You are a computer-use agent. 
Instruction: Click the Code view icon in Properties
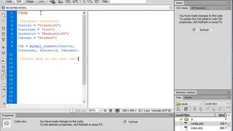[x=7, y=123]
